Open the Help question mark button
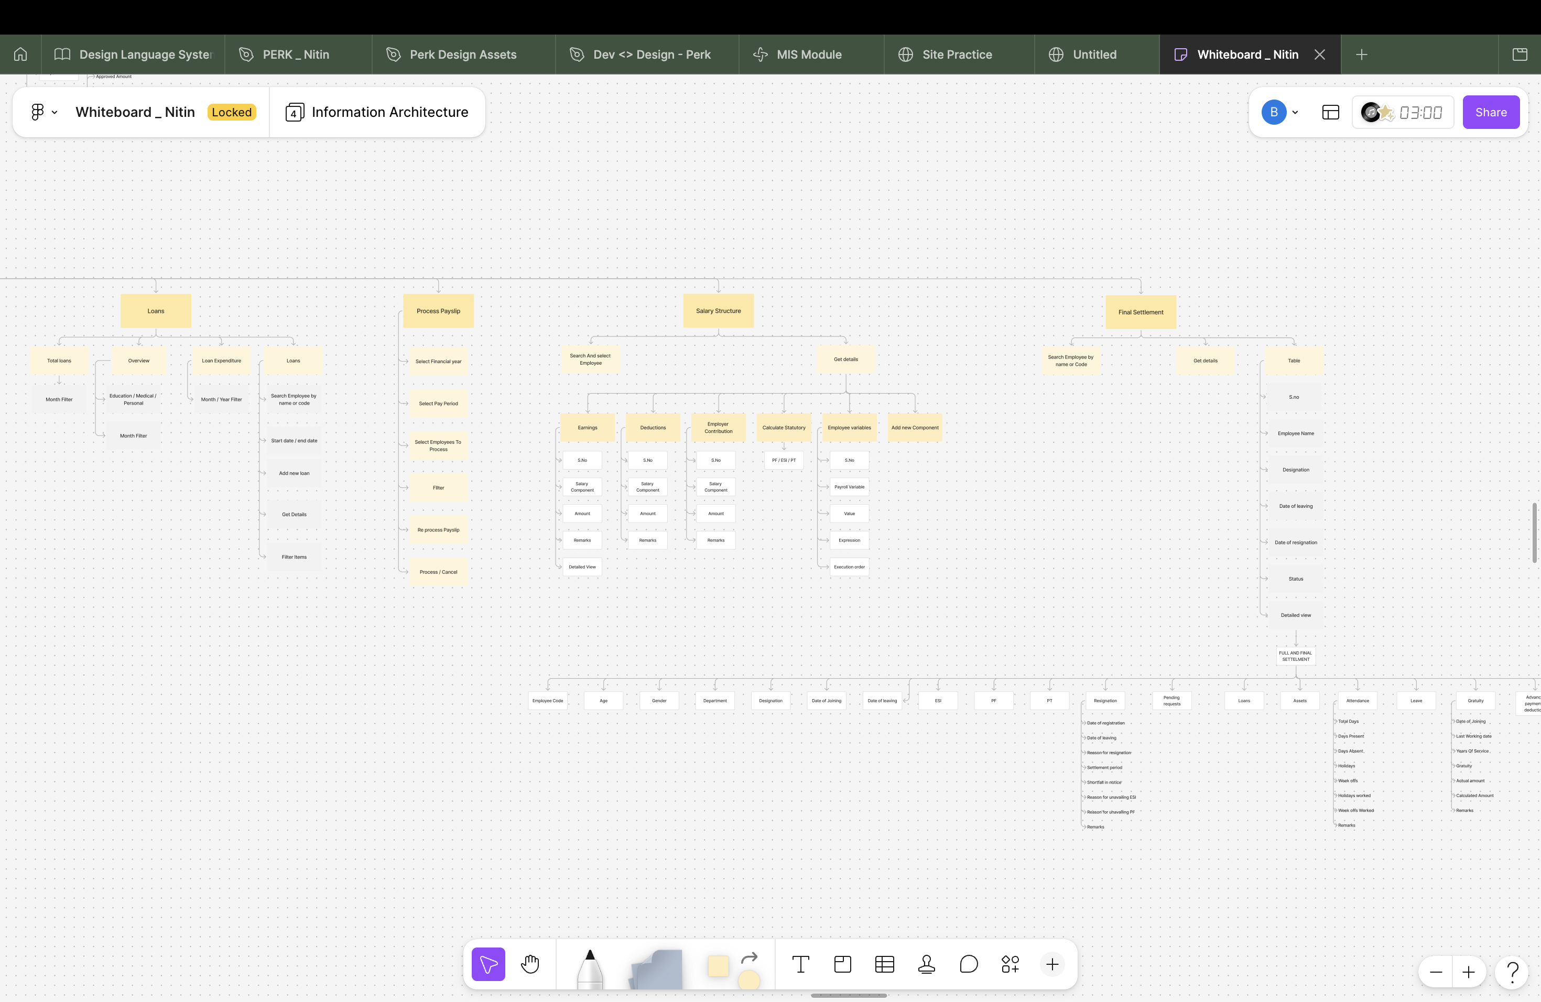 click(1513, 972)
